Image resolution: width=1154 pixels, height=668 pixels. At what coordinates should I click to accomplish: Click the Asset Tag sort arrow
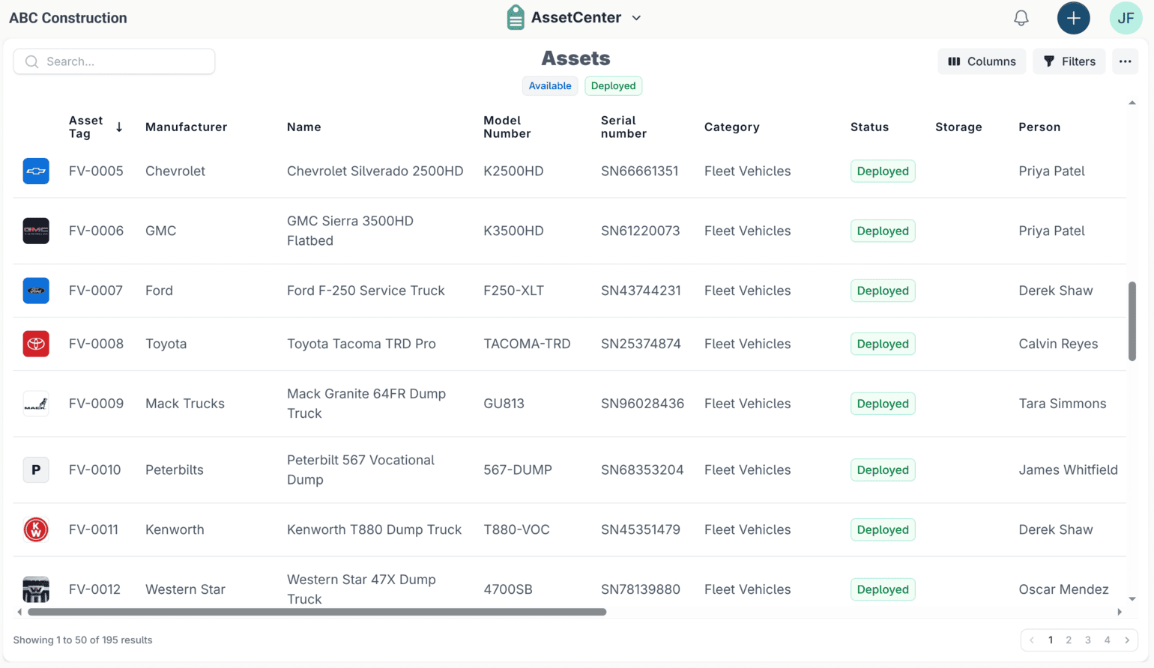[119, 127]
